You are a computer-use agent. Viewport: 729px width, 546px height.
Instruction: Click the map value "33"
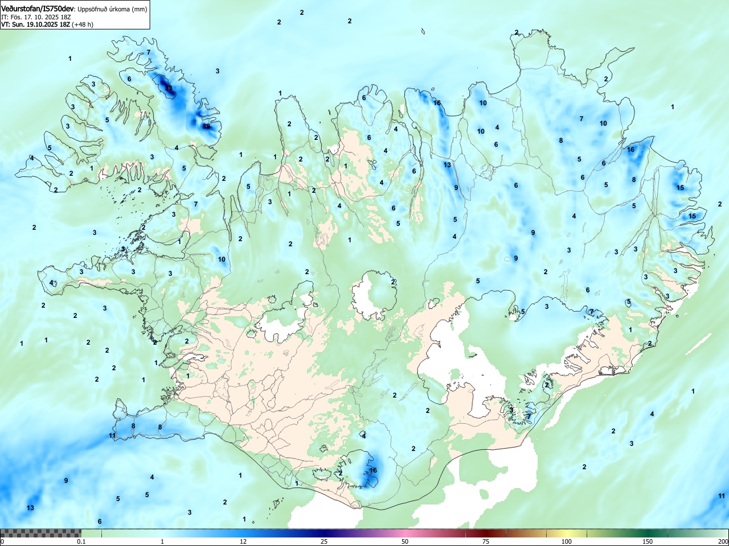[x=169, y=88]
